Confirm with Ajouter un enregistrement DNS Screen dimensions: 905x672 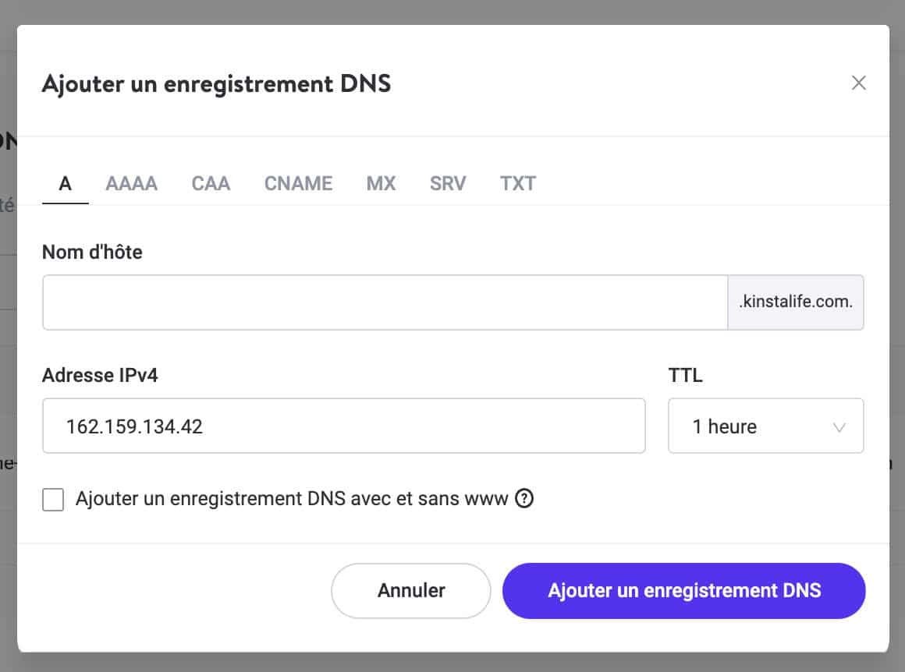click(683, 590)
